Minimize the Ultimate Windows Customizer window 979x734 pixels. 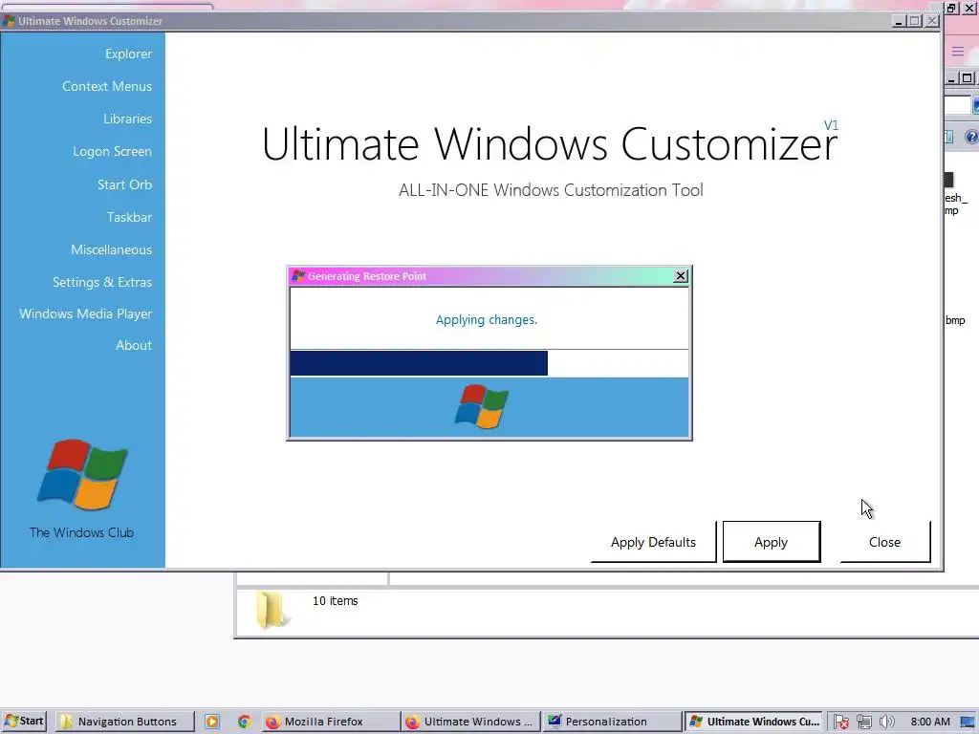(899, 21)
